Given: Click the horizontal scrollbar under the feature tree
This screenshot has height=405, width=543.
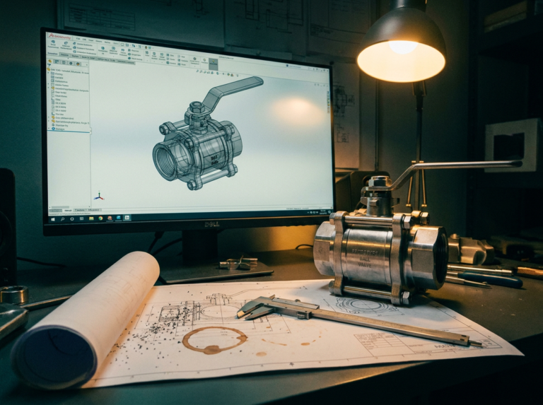Looking at the screenshot, I should click(69, 207).
